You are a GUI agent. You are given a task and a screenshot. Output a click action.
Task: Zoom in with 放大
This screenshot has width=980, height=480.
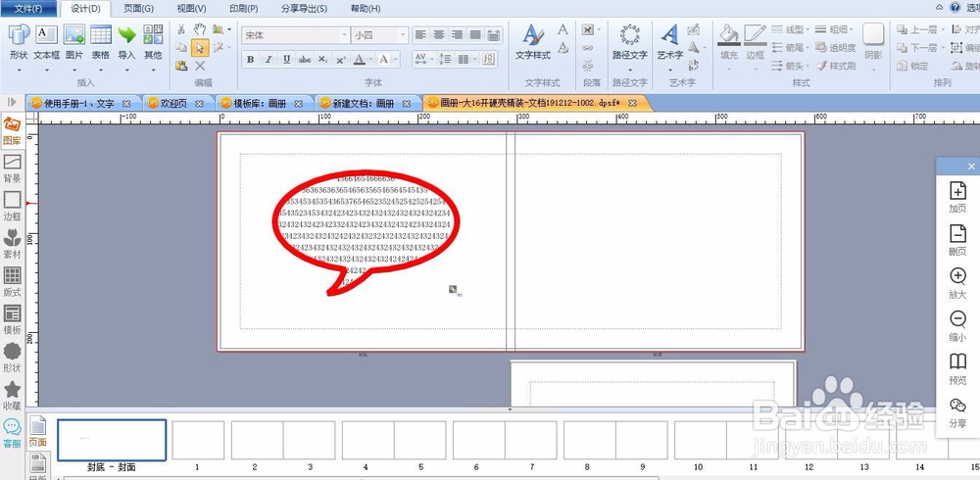957,284
